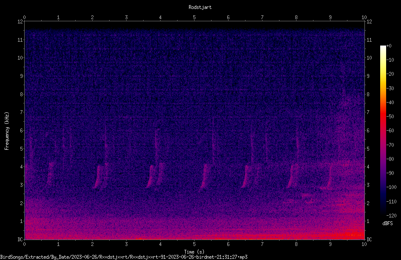Click the '-10' color scale label
This screenshot has width=401, height=260.
point(390,60)
